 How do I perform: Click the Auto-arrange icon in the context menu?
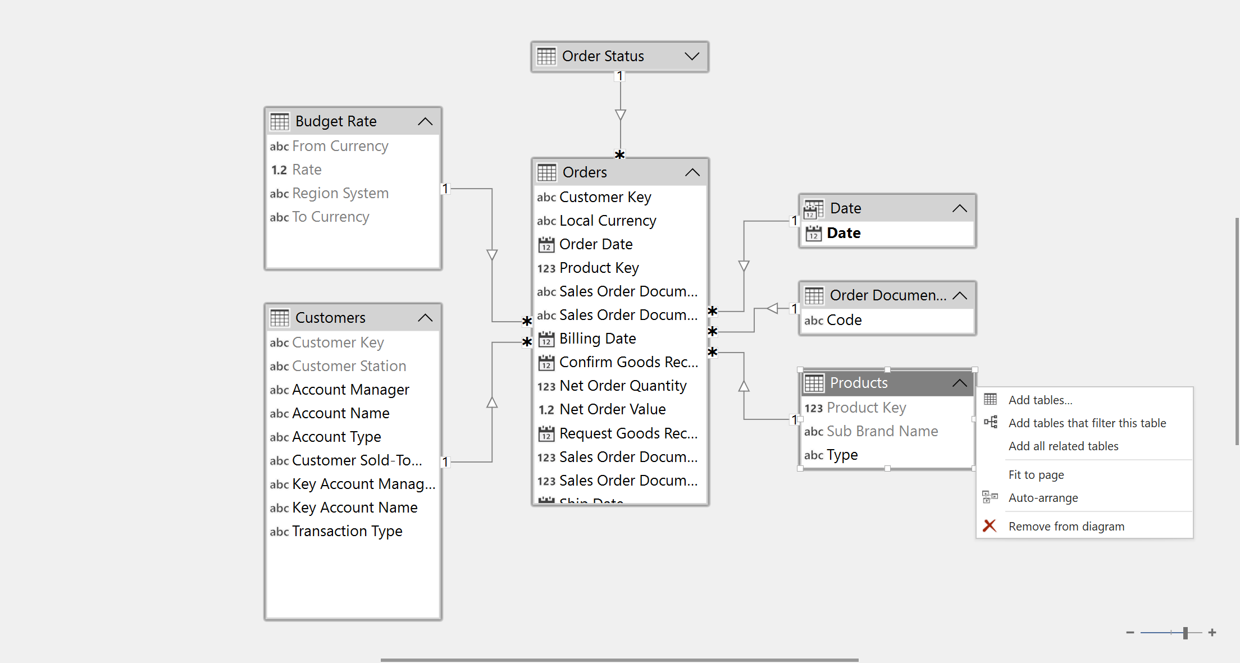(990, 497)
